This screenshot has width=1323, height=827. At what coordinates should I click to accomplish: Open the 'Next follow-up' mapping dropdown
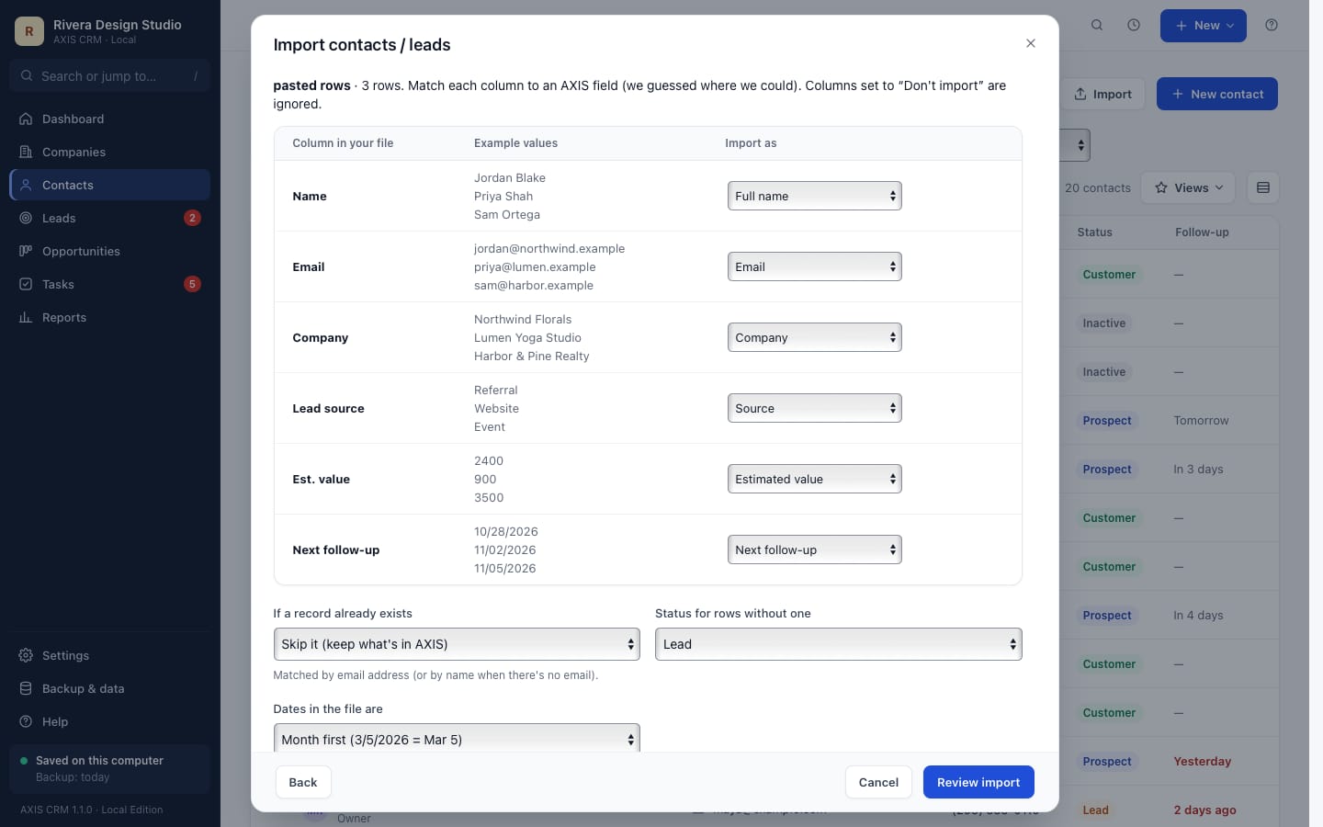[814, 549]
